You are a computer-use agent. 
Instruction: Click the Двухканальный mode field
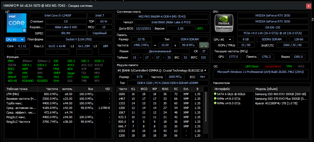160,51
